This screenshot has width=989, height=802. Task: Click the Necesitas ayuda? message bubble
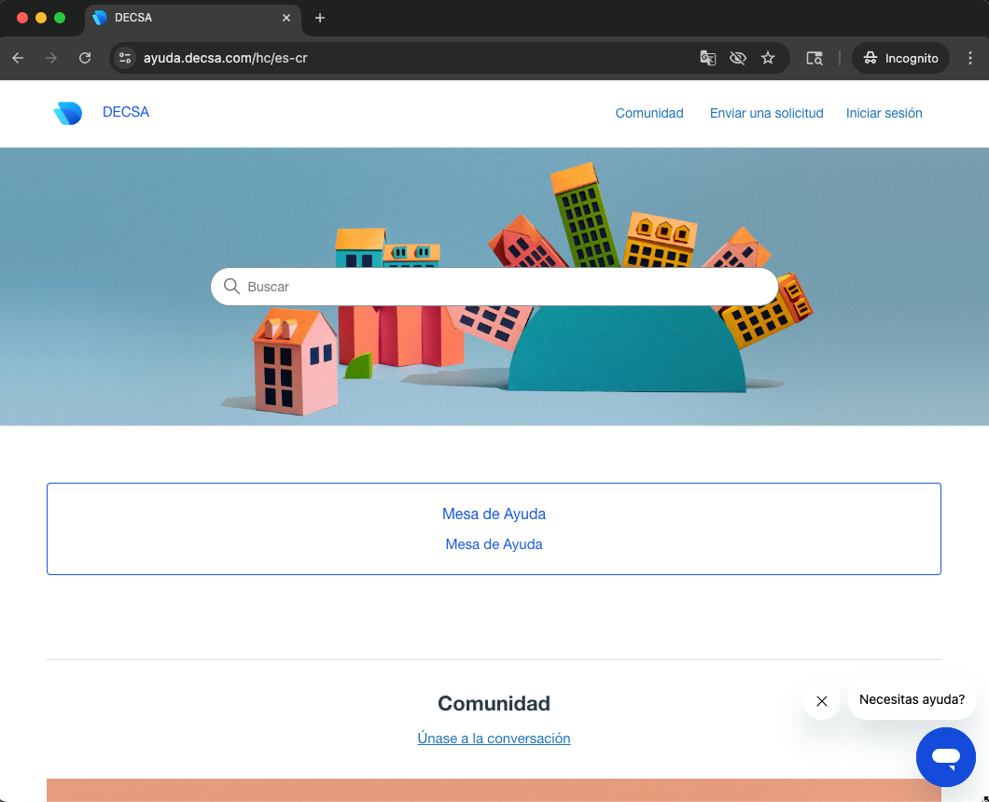tap(912, 699)
